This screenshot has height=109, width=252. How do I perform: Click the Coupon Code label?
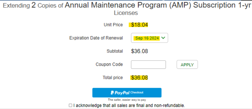coord(109,64)
